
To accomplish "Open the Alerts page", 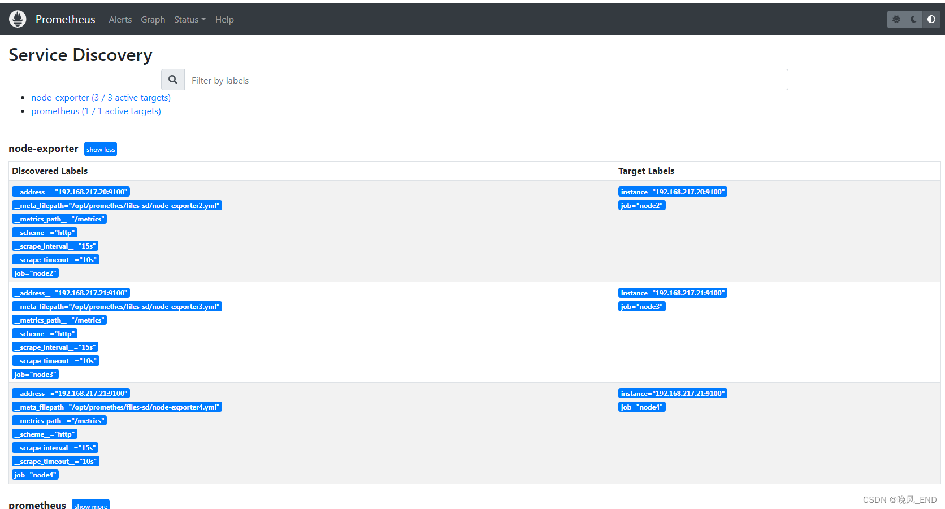I will (x=120, y=20).
